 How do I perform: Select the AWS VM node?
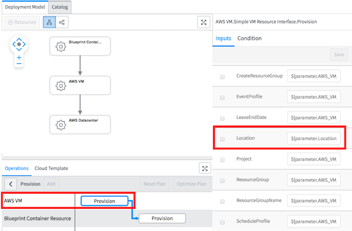pos(80,85)
